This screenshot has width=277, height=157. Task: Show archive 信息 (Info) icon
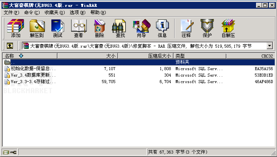pos(162,26)
